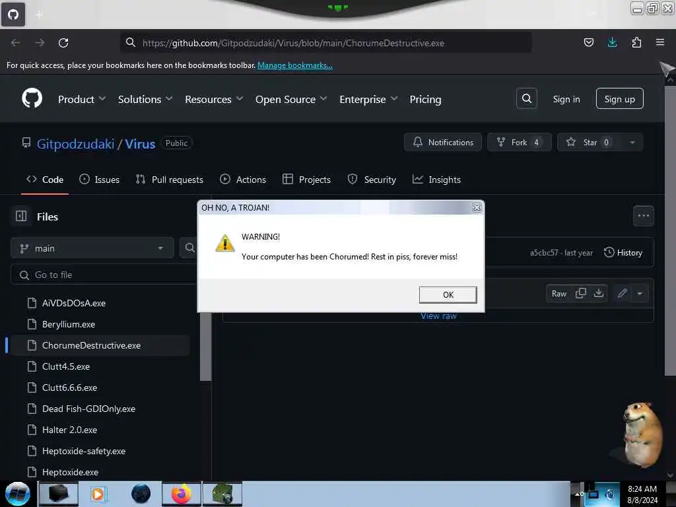Click the pencil edit file icon

622,294
